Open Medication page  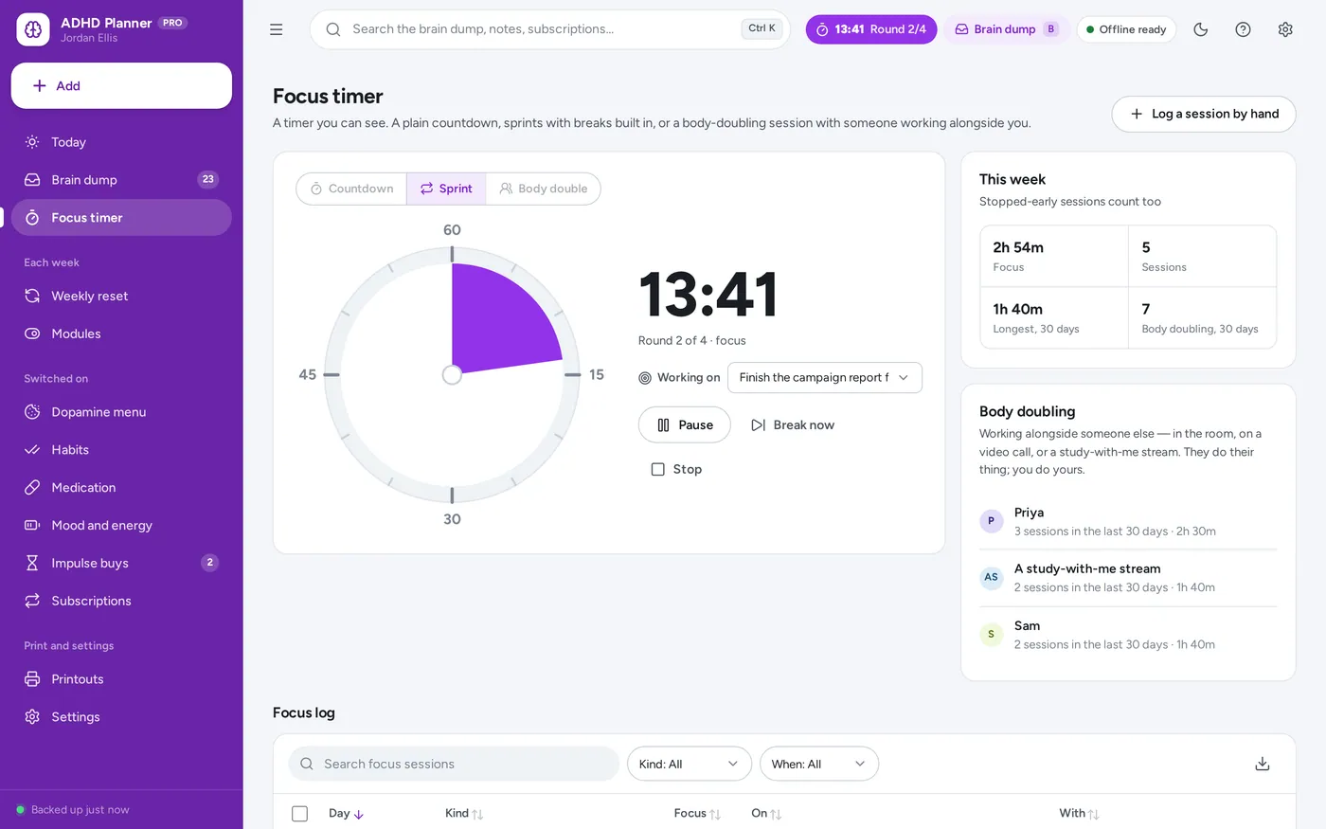tap(121, 488)
